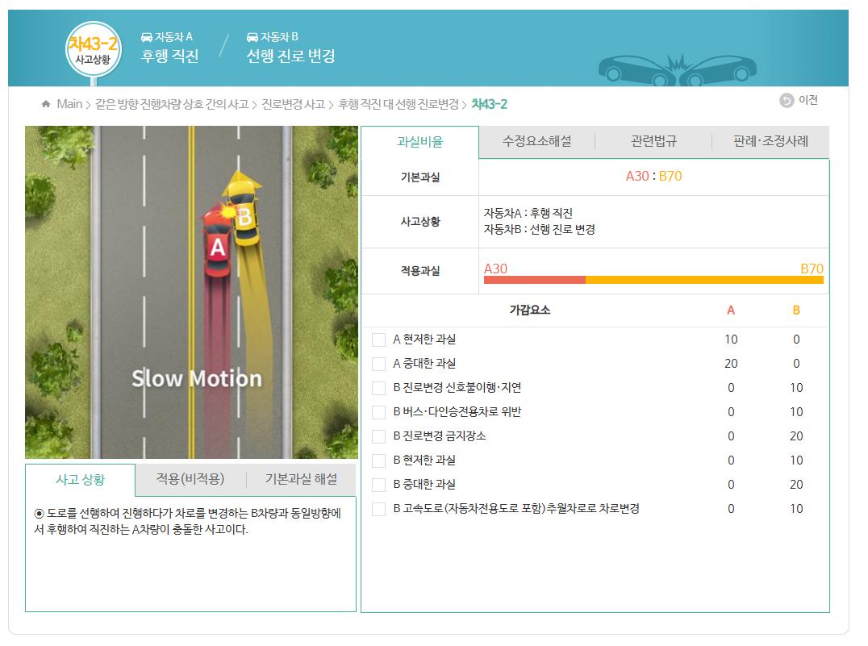This screenshot has height=646, width=868.
Task: Click the car icon next to 자동차 A
Action: coord(146,37)
